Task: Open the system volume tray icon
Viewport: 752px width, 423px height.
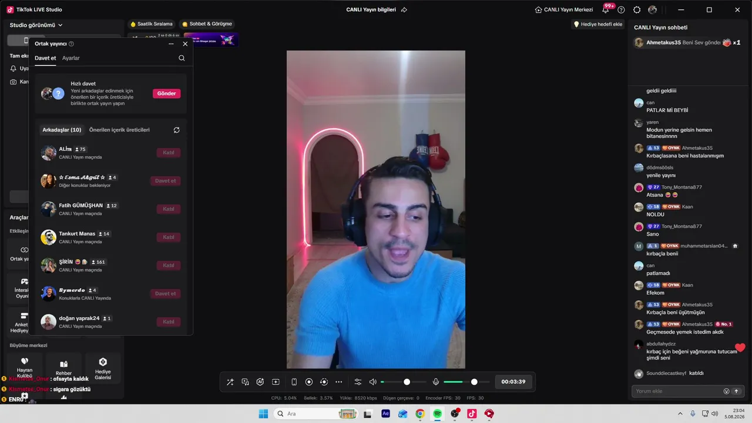Action: pos(715,414)
